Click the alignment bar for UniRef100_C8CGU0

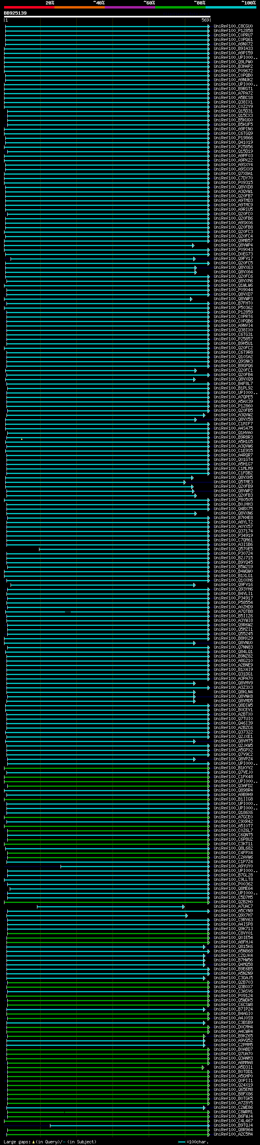tap(108, 26)
